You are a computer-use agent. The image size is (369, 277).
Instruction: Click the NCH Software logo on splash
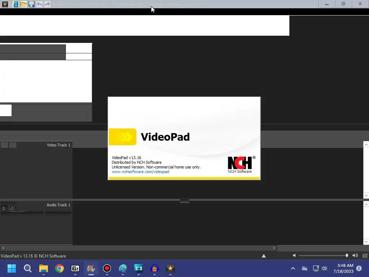241,164
